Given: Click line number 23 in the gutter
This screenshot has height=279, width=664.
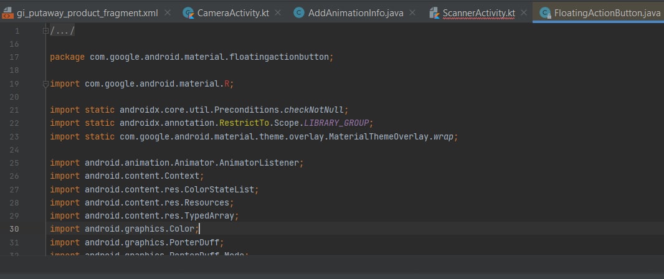Looking at the screenshot, I should pos(14,137).
